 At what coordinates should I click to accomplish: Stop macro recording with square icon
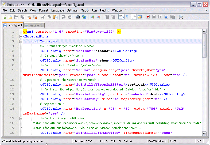(154, 17)
